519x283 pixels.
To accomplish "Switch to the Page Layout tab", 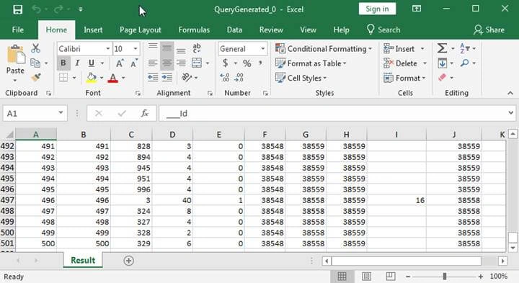I will 141,30.
